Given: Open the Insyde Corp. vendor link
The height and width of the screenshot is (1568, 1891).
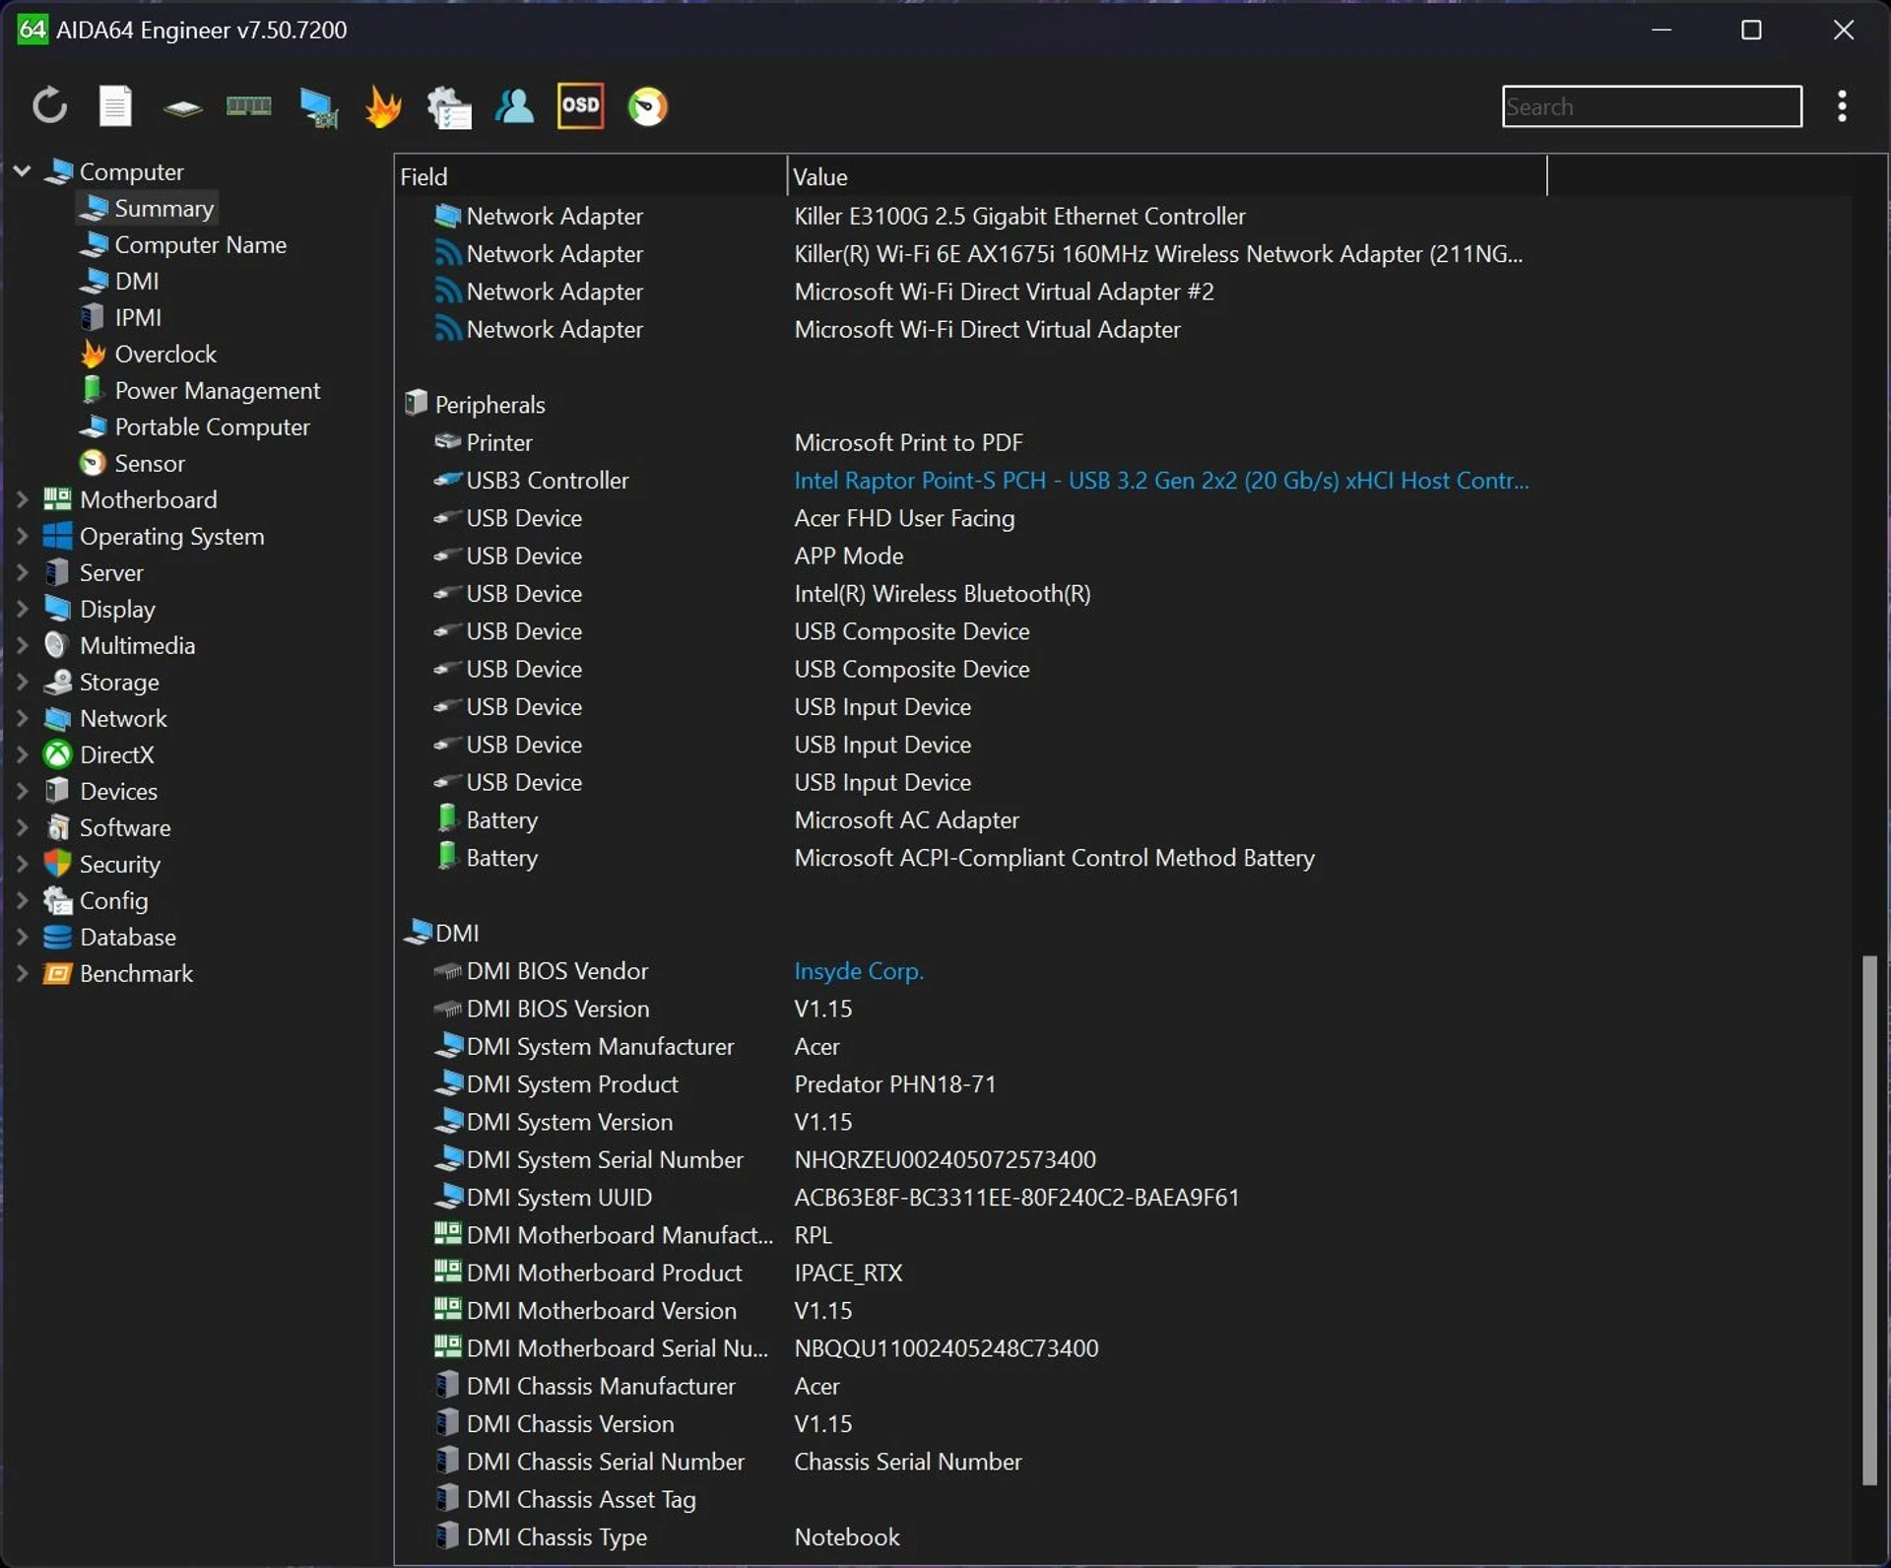Looking at the screenshot, I should pos(858,970).
